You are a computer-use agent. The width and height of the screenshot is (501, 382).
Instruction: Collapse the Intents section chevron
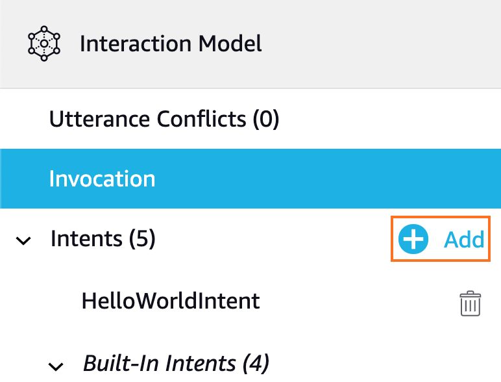(23, 240)
